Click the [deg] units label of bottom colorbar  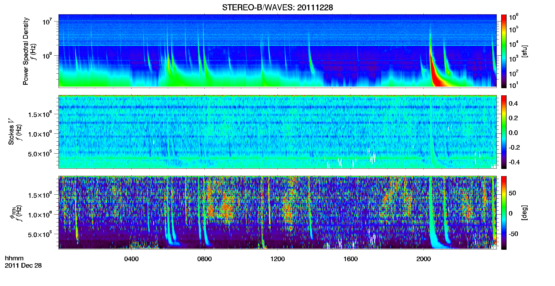coord(525,213)
